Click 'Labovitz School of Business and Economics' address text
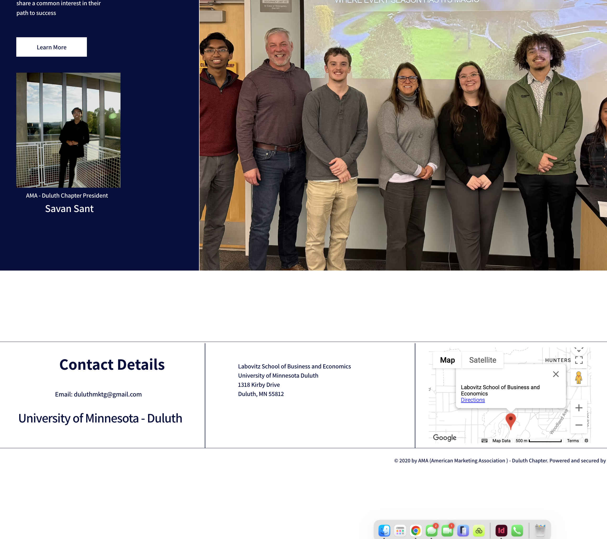The width and height of the screenshot is (607, 539). coord(294,366)
